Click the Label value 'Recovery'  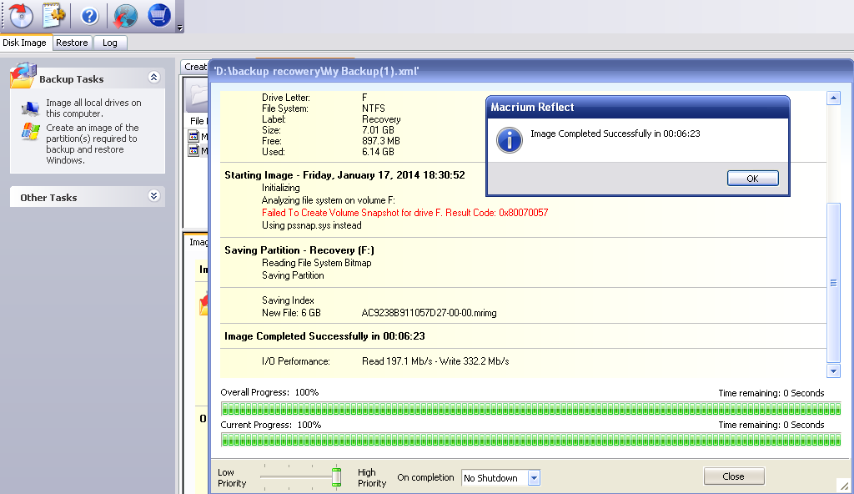click(x=381, y=119)
